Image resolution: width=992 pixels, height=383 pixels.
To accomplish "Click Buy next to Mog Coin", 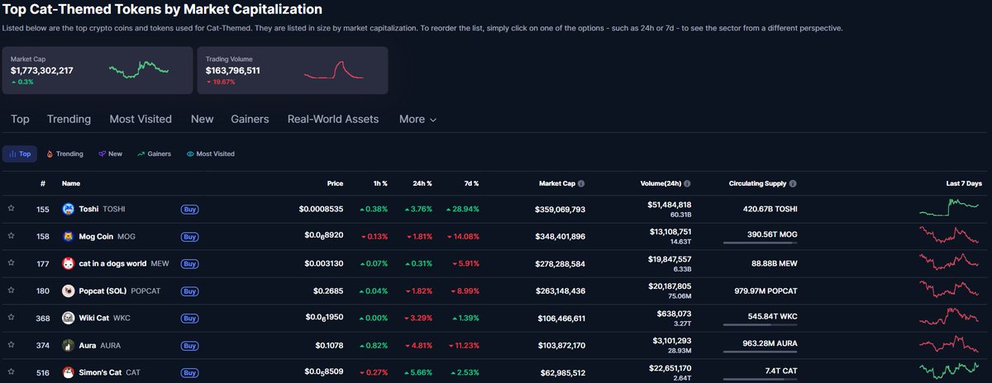I will tap(190, 237).
